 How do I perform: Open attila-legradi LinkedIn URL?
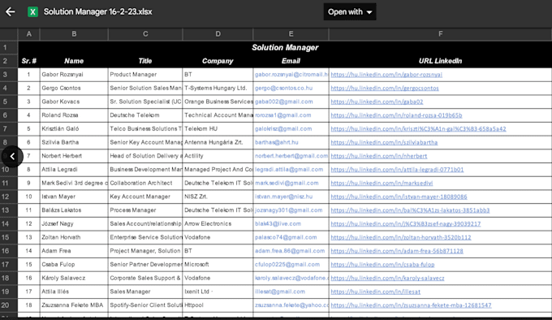pos(397,170)
